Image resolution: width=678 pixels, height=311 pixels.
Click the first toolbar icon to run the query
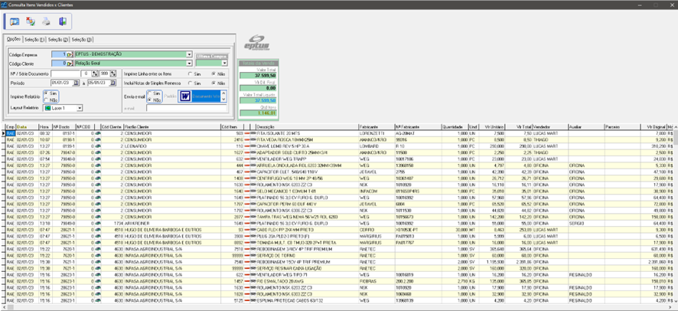(x=14, y=21)
